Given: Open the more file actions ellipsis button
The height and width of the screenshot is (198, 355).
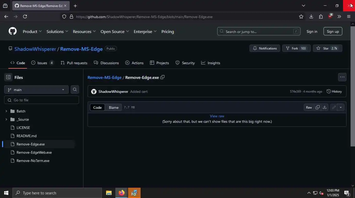Looking at the screenshot, I should (x=342, y=77).
